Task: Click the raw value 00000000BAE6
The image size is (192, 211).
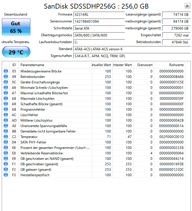Action: [x=171, y=77]
